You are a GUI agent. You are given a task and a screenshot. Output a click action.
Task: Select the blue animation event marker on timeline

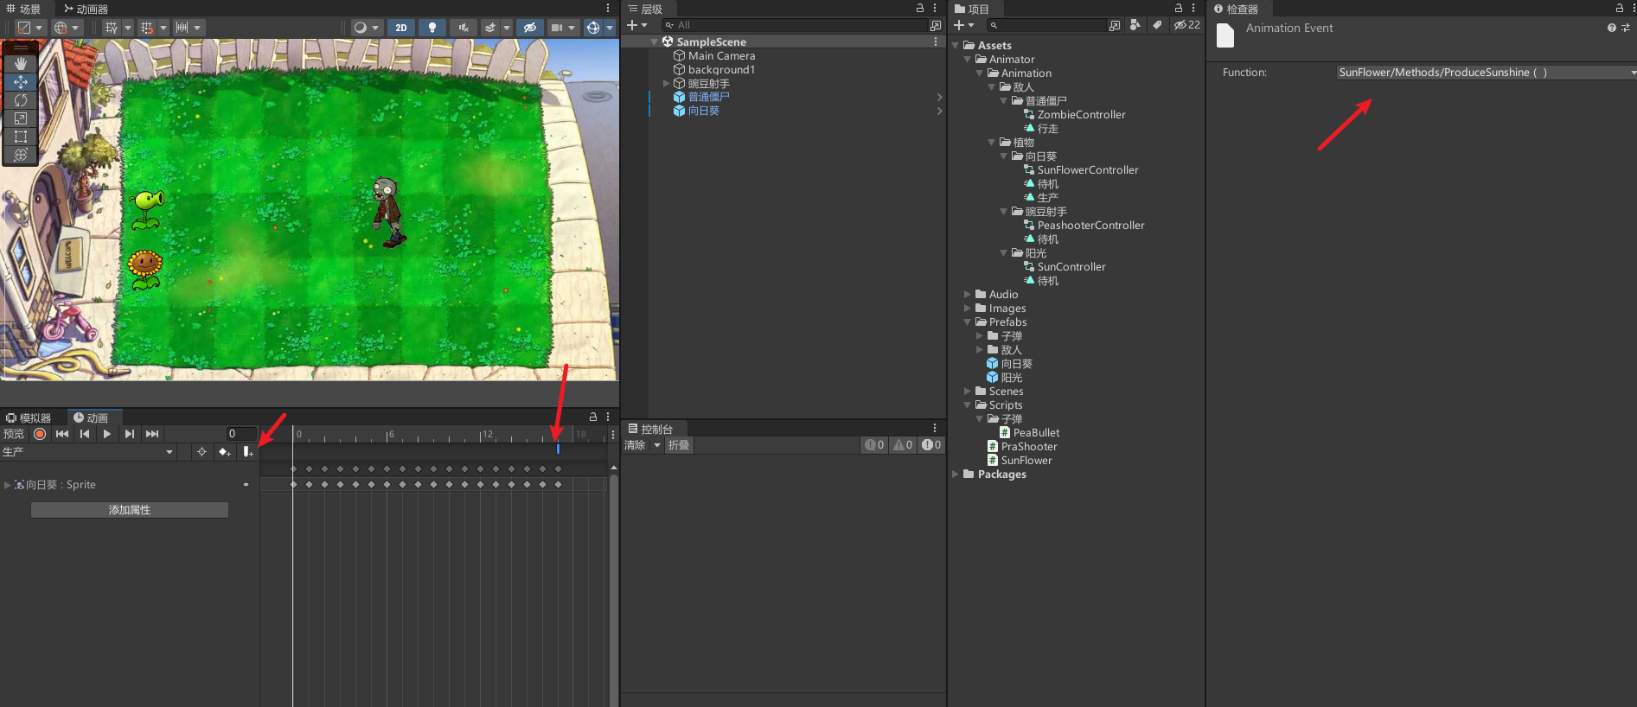[558, 449]
